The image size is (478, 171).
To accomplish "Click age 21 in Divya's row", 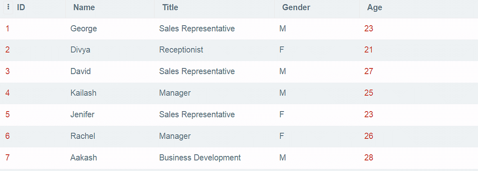I will click(x=368, y=50).
